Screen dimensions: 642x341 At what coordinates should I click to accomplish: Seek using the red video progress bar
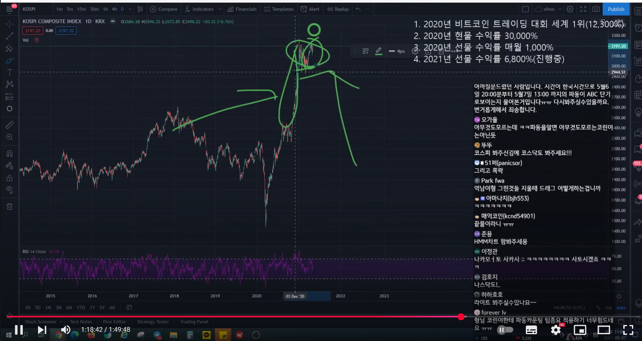pos(321,317)
